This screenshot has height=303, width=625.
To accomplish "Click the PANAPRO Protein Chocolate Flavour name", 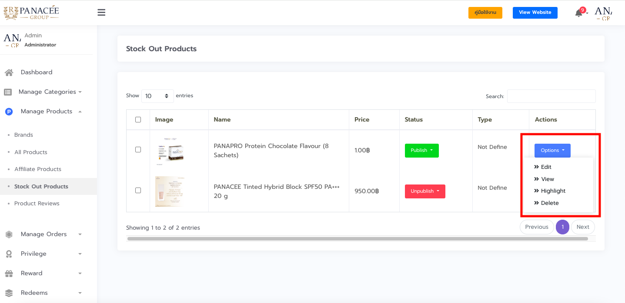I will pyautogui.click(x=271, y=151).
